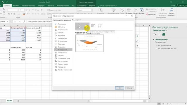Click the insert function fx icon

[24, 21]
